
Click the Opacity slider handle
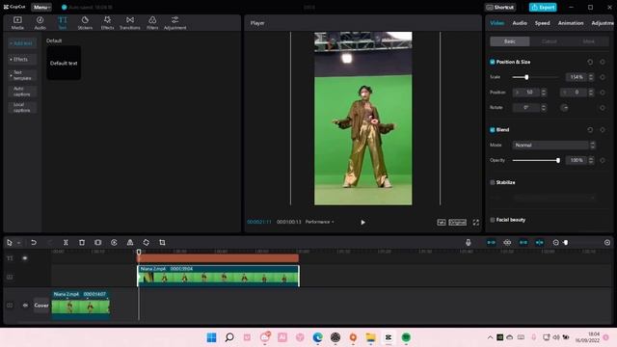[x=558, y=160]
